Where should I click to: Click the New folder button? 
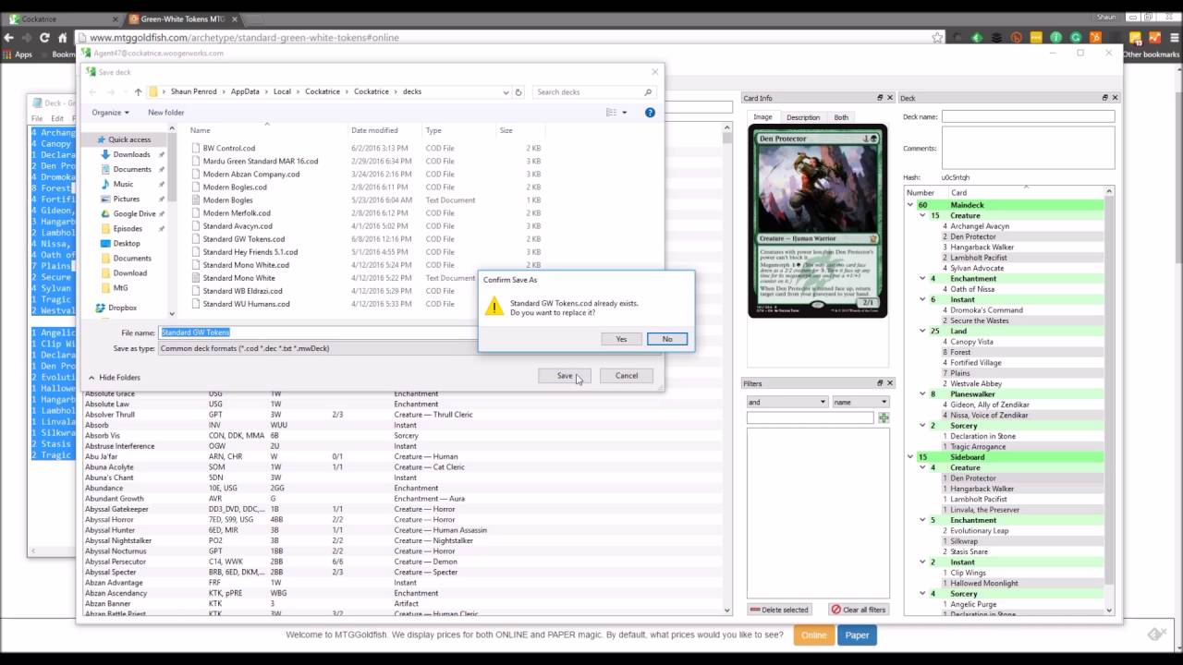click(x=166, y=113)
